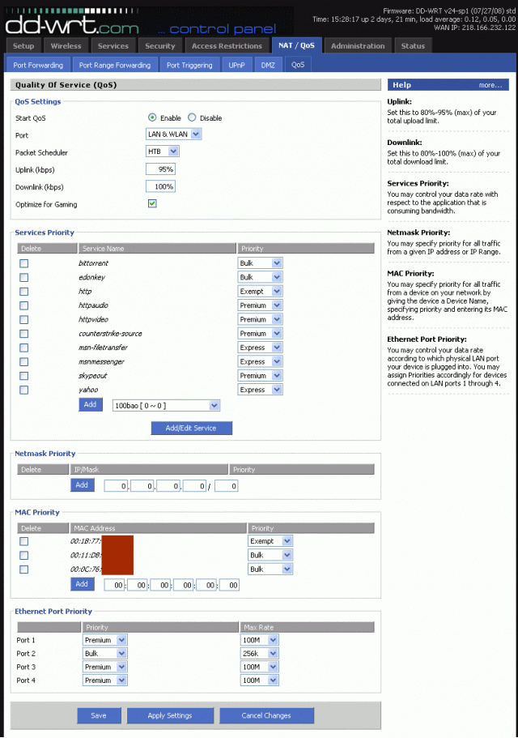Open httpvideo priority dropdown
Screen dimensions: 518x738
pyautogui.click(x=261, y=319)
